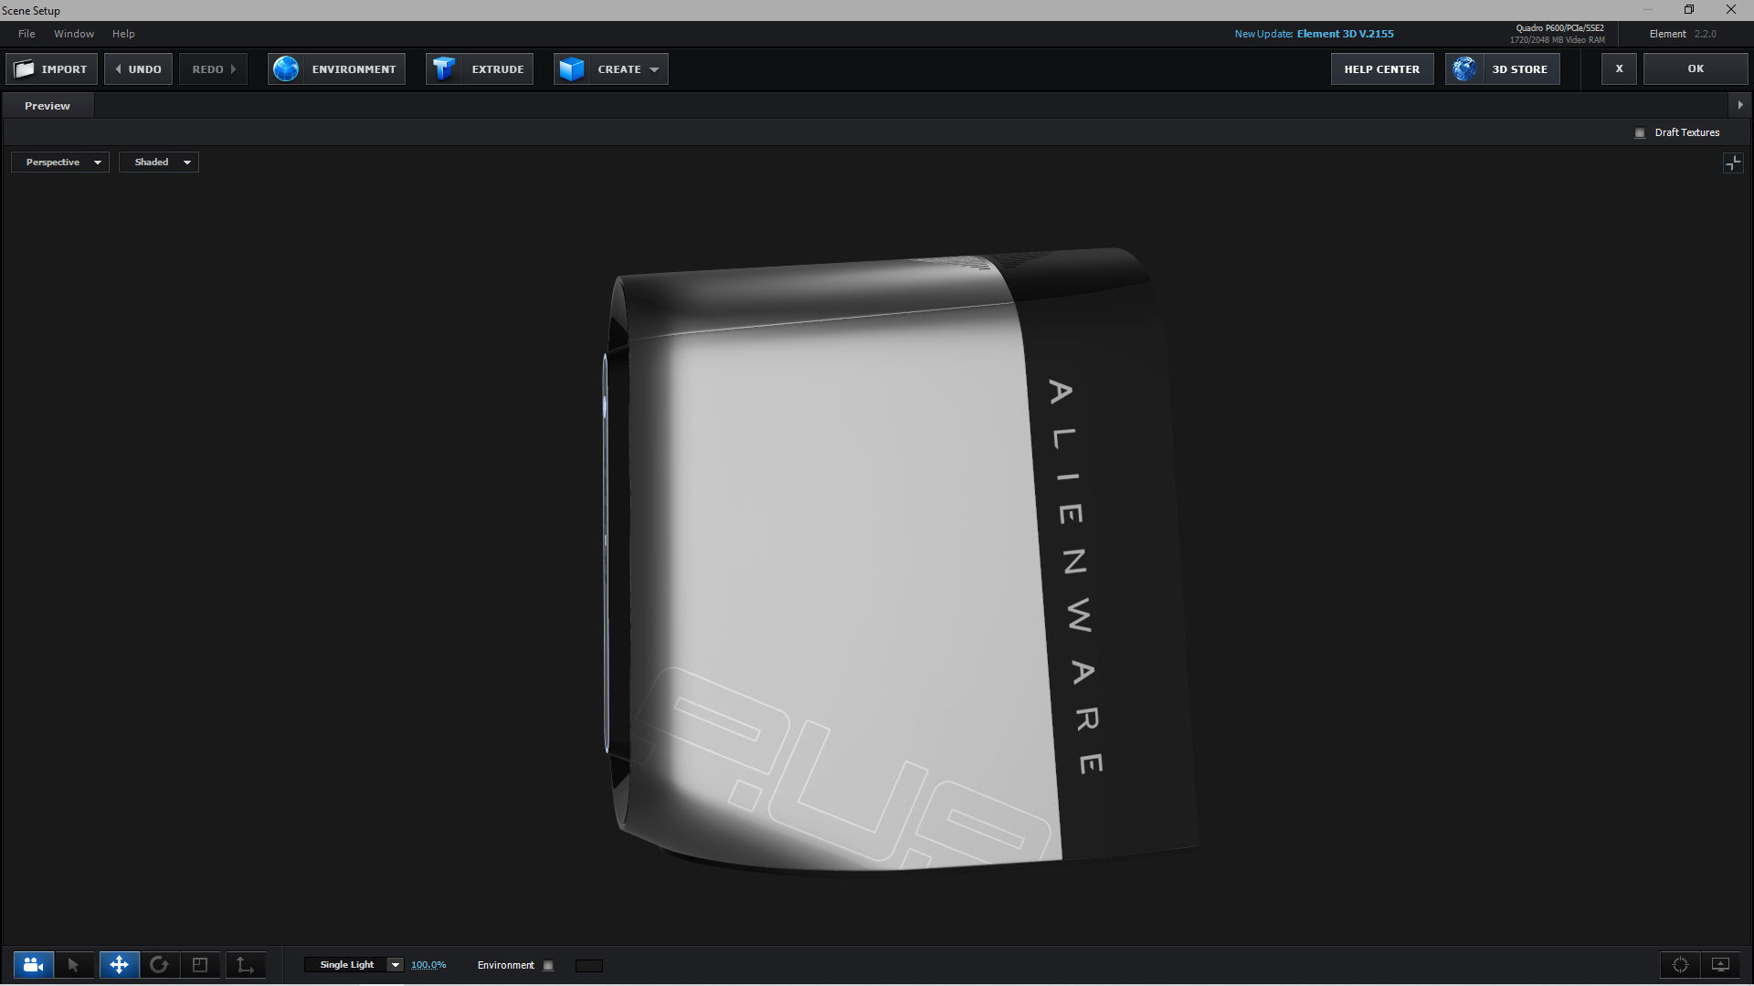Screen dimensions: 1754x986
Task: Activate the move tool
Action: (x=119, y=965)
